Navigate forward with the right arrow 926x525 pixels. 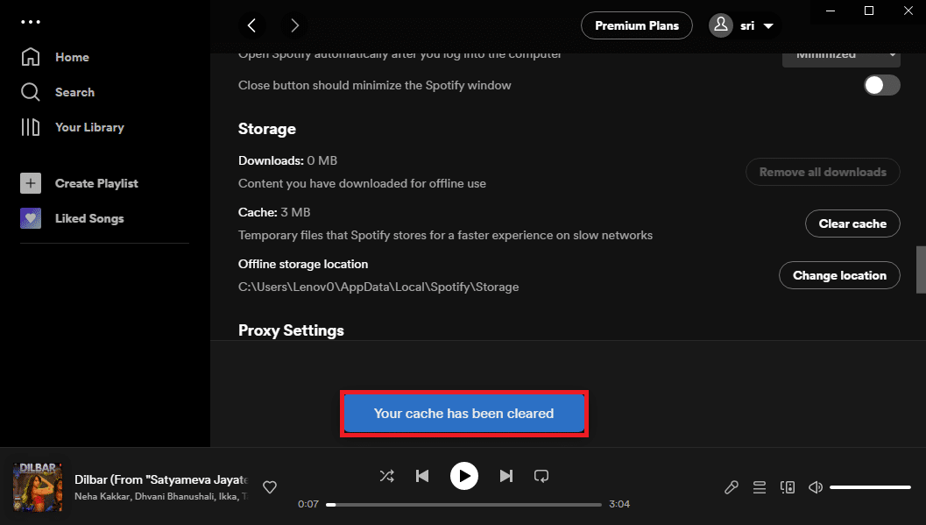pos(294,25)
